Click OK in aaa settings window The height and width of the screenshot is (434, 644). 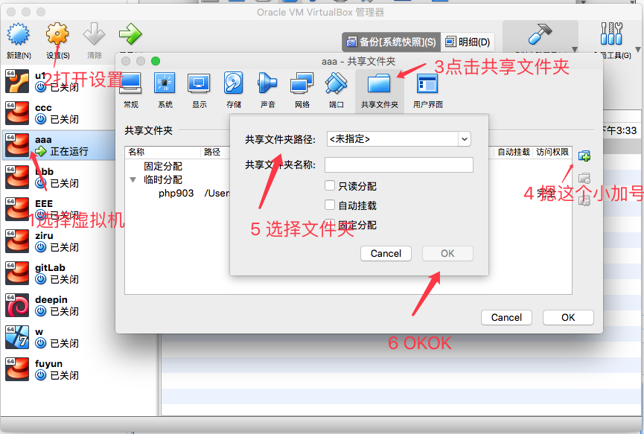[568, 317]
